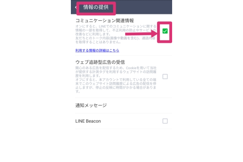Tap the コミュニケーション関連情報 heading
Viewport: 243px width, 162px height.
pos(104,21)
